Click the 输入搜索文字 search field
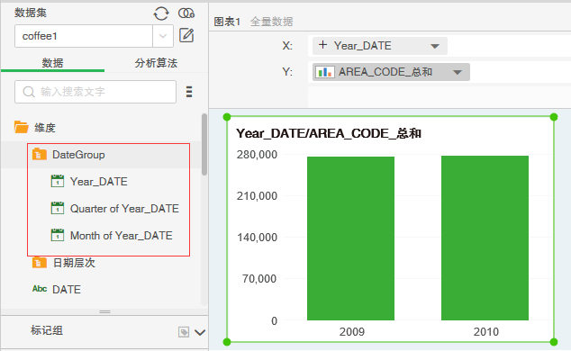Image resolution: width=571 pixels, height=351 pixels. (95, 92)
